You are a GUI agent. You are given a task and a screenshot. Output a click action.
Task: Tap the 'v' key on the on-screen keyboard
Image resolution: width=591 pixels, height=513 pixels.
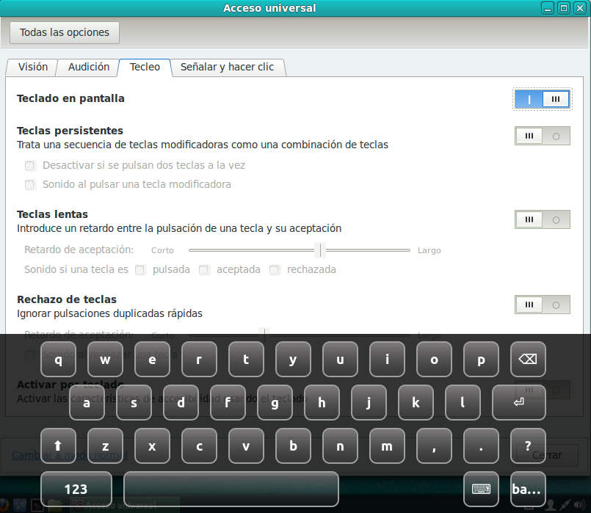pyautogui.click(x=246, y=445)
